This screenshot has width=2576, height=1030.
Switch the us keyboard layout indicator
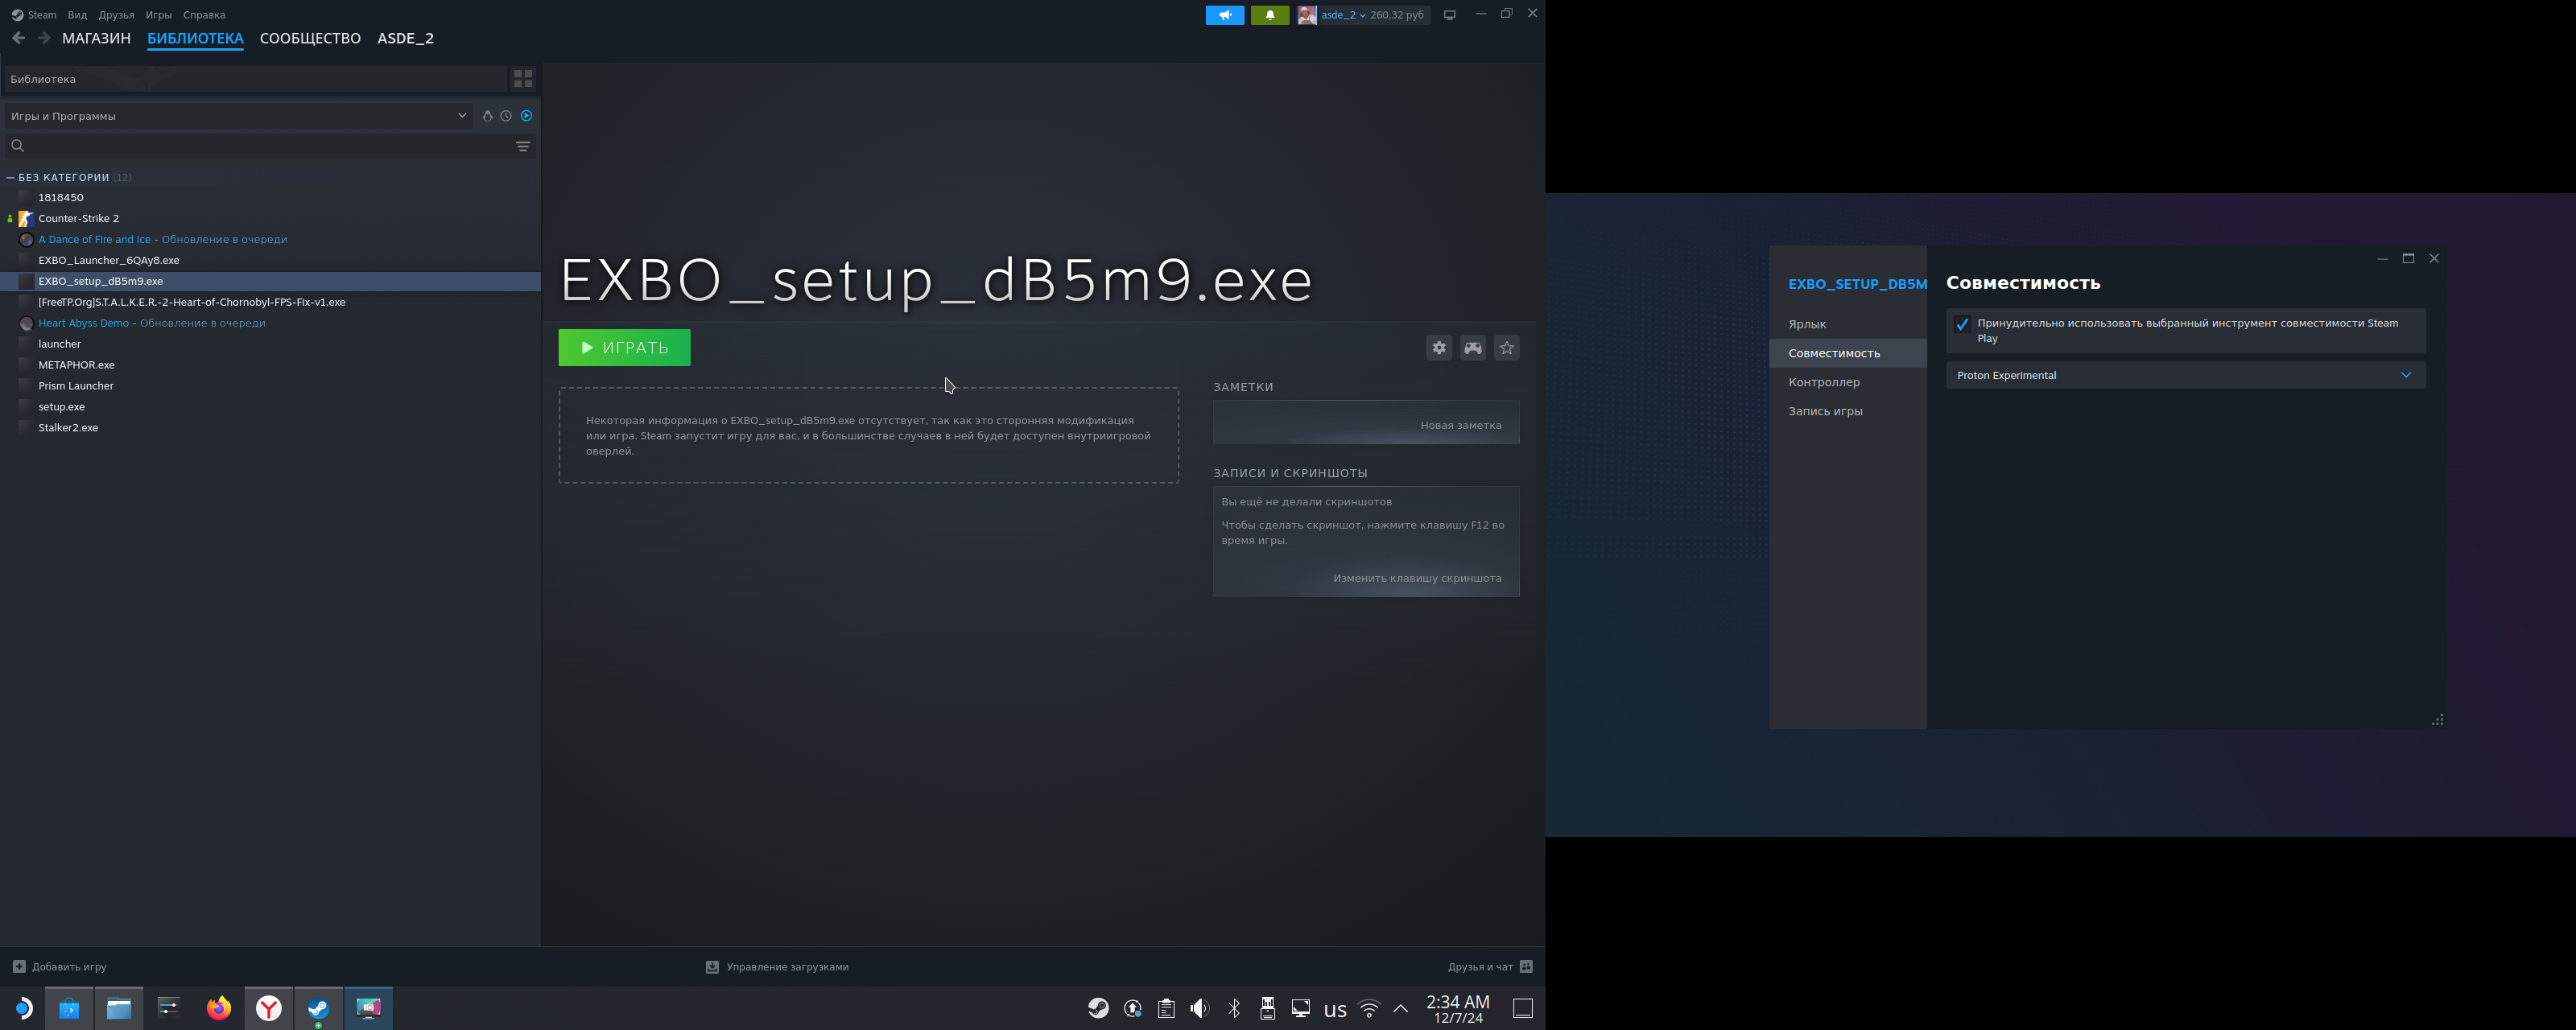(1335, 1010)
